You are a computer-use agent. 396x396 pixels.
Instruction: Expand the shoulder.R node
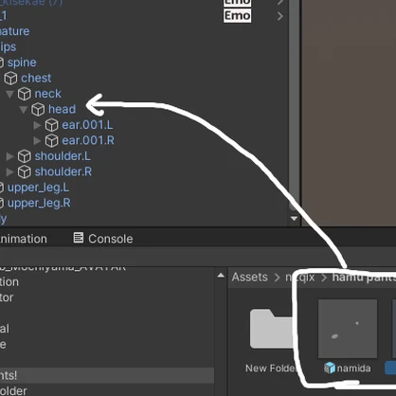(x=9, y=171)
